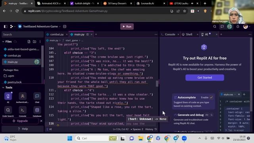Open the style.css tab dropdown arrow
This screenshot has height=143, width=254.
(x=235, y=95)
